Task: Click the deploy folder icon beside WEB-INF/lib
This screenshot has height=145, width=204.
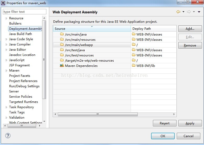Action: [134, 65]
